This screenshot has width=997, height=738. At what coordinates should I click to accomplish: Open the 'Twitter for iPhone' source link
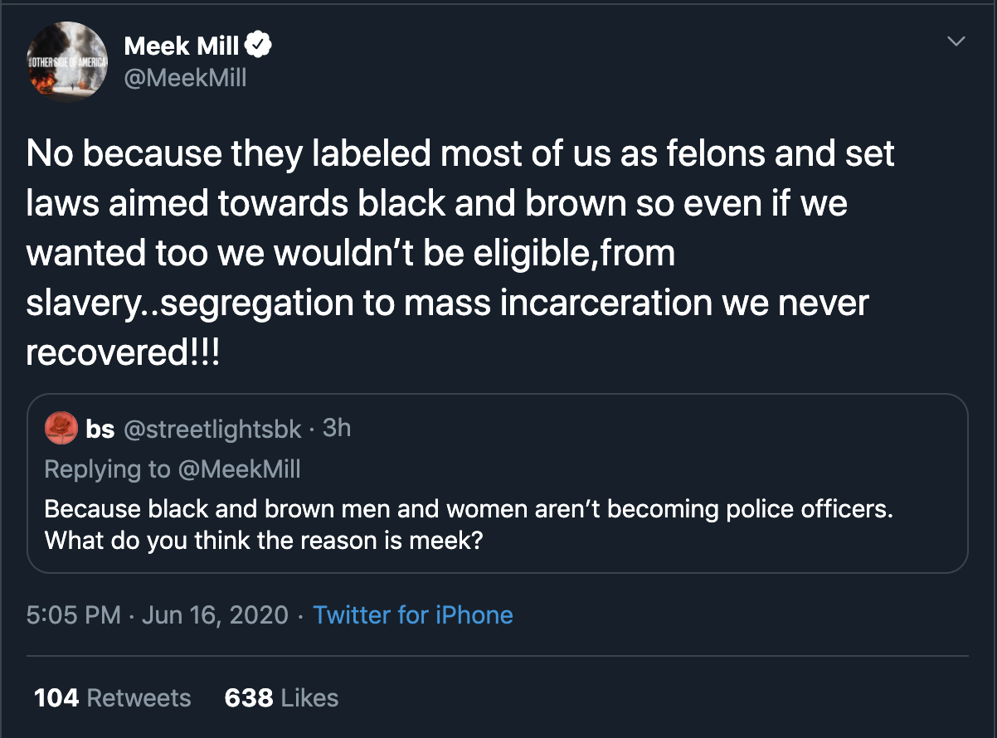point(413,615)
